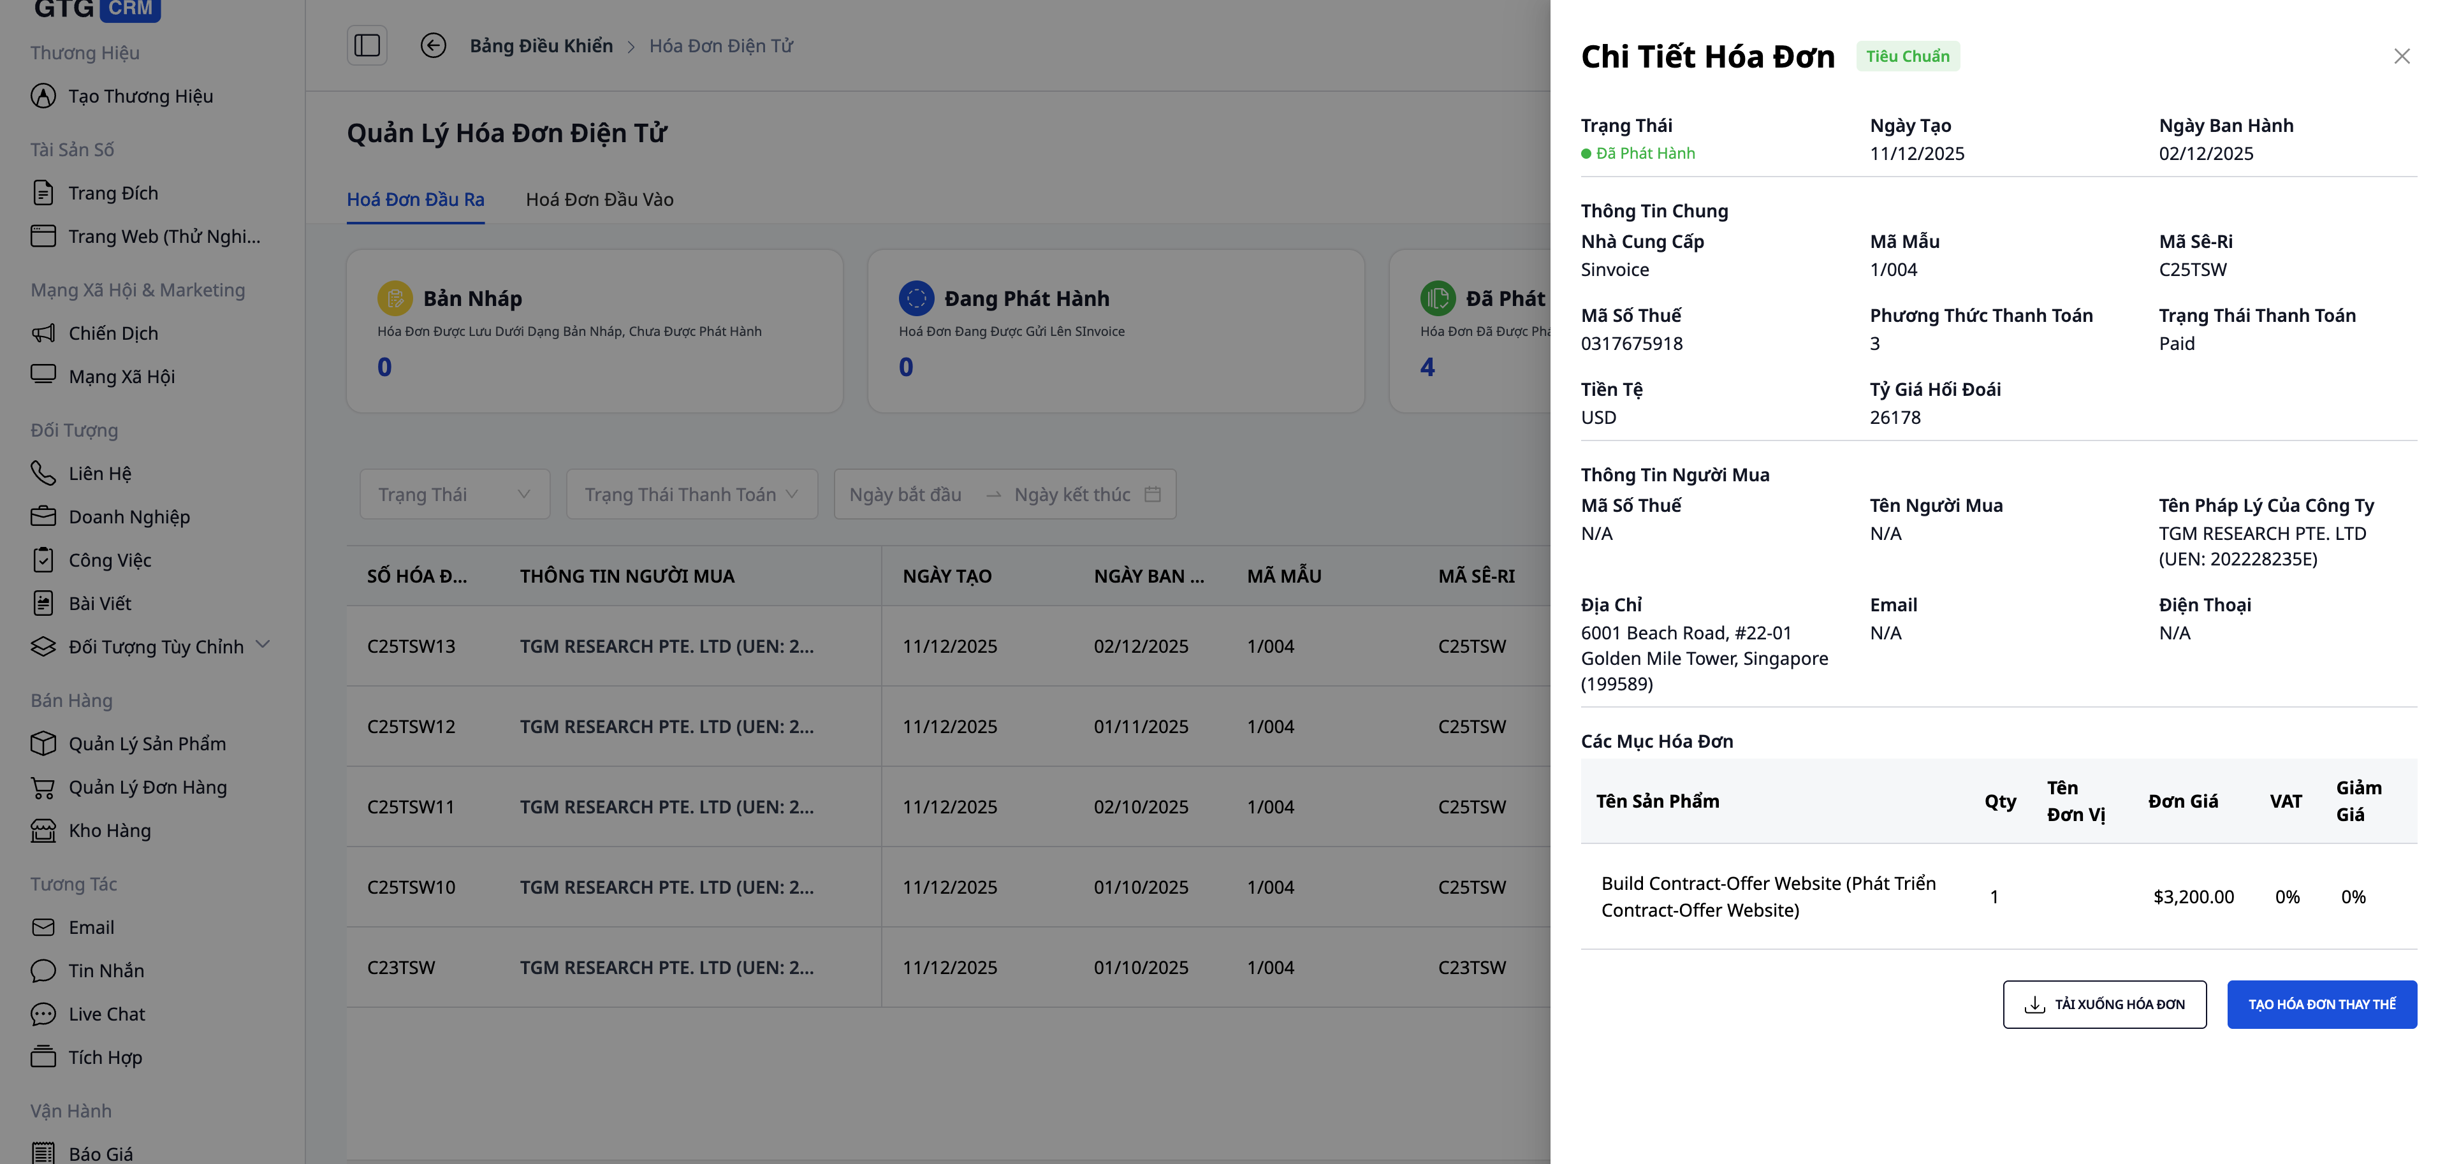Viewport: 2438px width, 1164px height.
Task: Close the Chi Tiết Hóa Đơn panel
Action: coord(2401,57)
